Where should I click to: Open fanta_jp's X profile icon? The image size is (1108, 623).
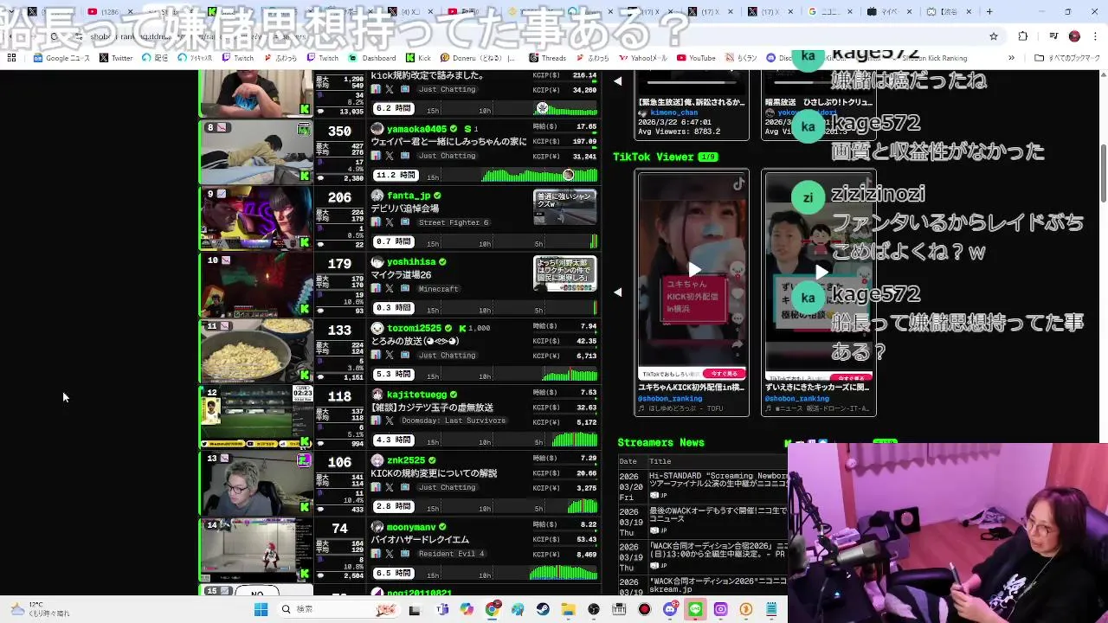[x=390, y=222]
